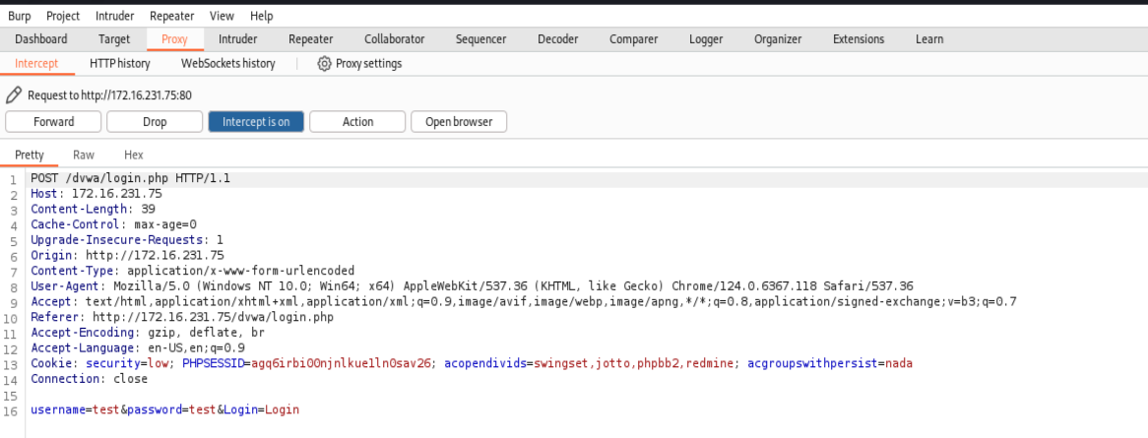Switch to the Raw view tab
The height and width of the screenshot is (438, 1148).
coord(84,156)
